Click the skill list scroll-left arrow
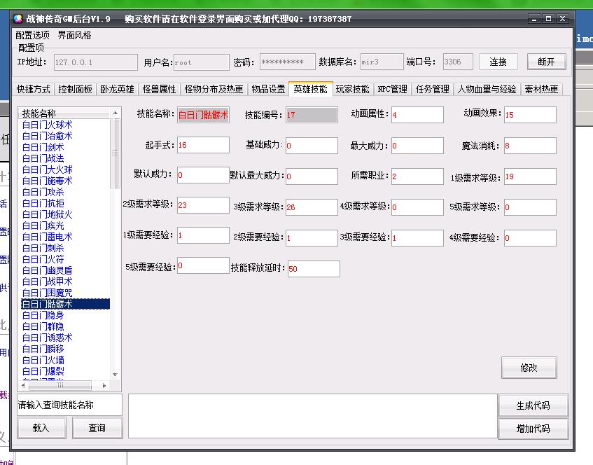Screen dimensions: 593x465 (x=23, y=385)
